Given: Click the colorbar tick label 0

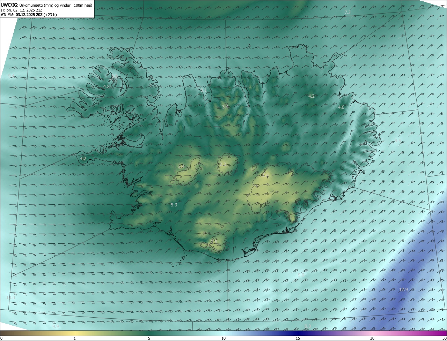Looking at the screenshot, I should pyautogui.click(x=1, y=338).
